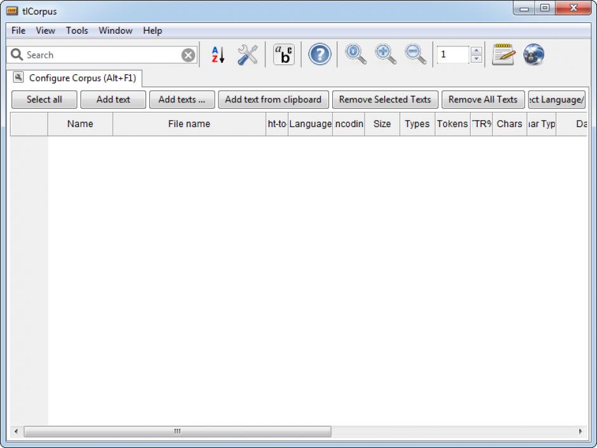The height and width of the screenshot is (448, 597).
Task: Click the 'abc' font style icon
Action: pyautogui.click(x=283, y=55)
